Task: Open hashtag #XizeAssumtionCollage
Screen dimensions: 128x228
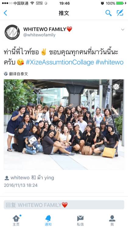Action: [60, 62]
